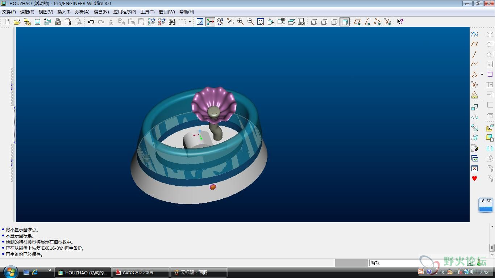The width and height of the screenshot is (495, 278).
Task: Activate the context-sensitive help cursor
Action: [400, 22]
